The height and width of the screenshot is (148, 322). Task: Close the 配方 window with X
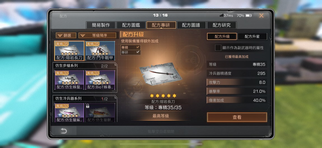pos(261,16)
